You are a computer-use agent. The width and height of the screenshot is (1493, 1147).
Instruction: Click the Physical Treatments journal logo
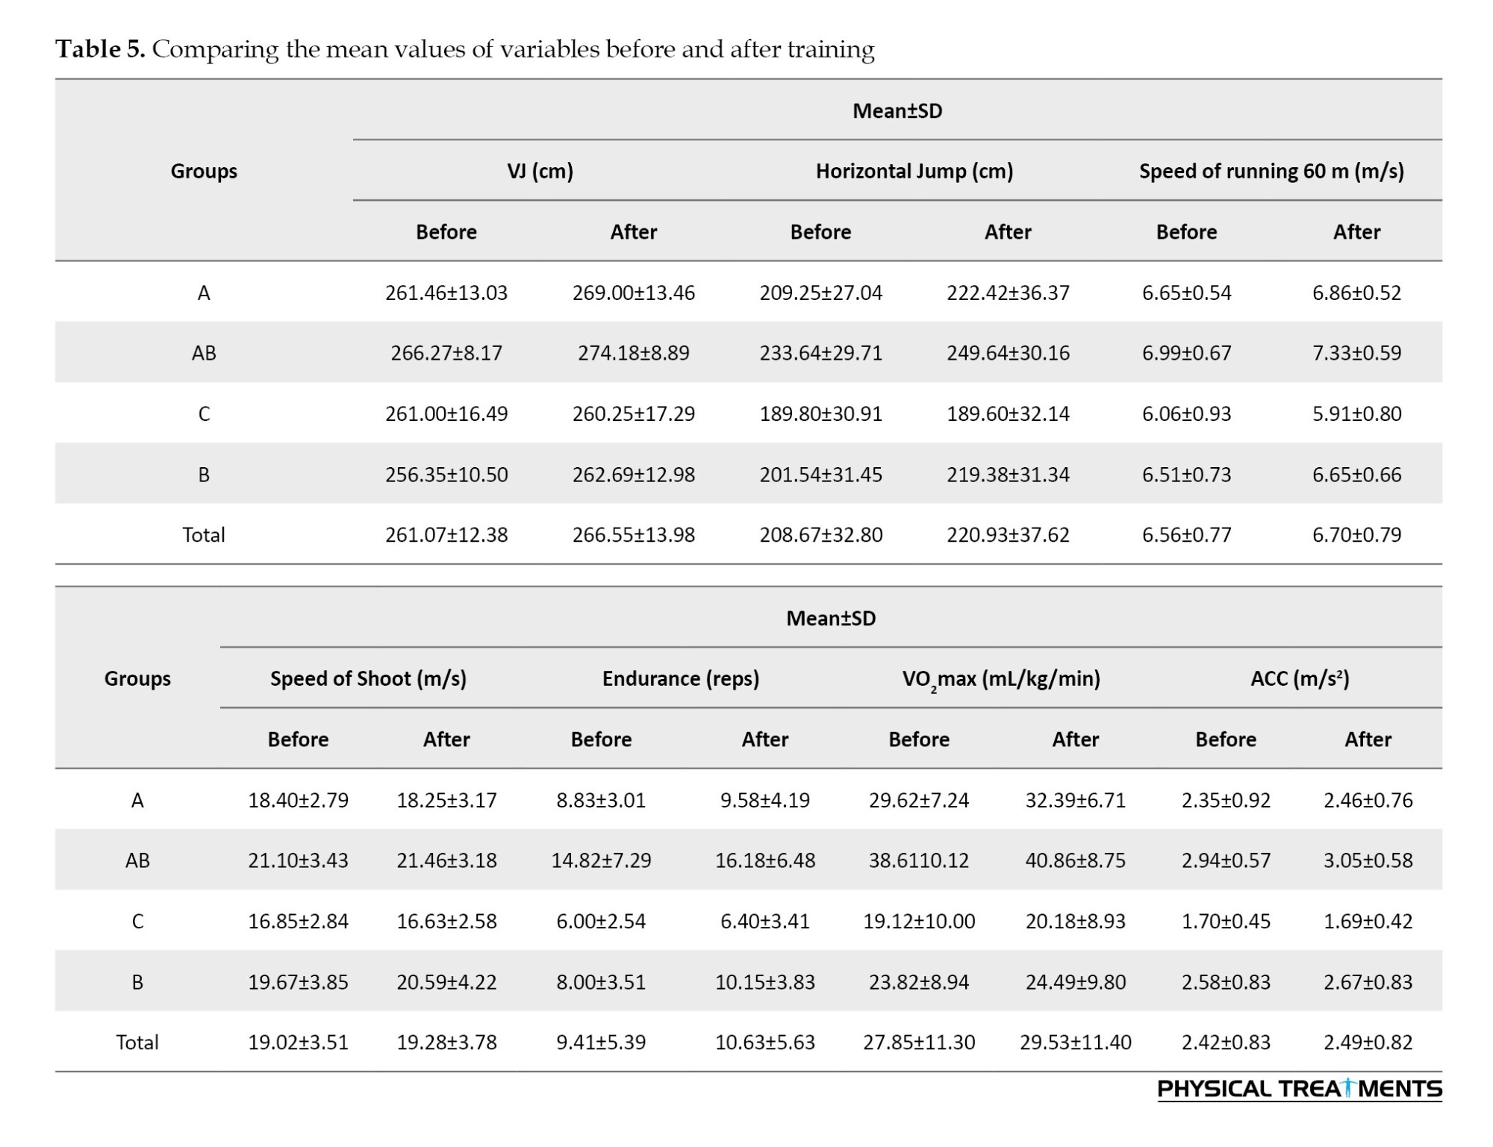[x=1299, y=1089]
